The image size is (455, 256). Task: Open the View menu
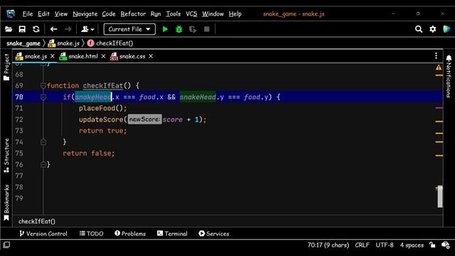click(61, 14)
